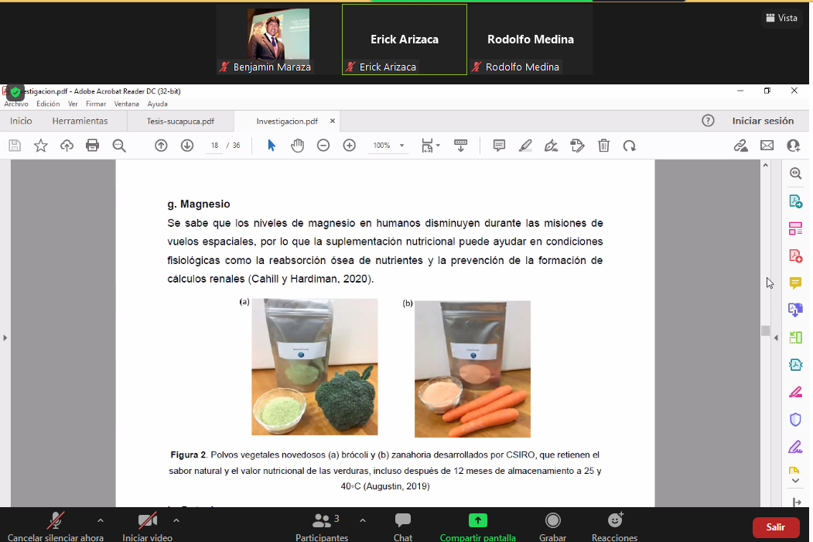Go to next page with down arrow
The width and height of the screenshot is (813, 542).
187,146
